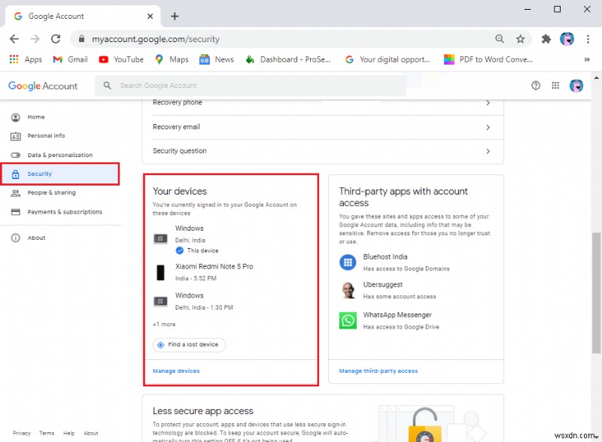This screenshot has height=442, width=602.
Task: Open your Google profile avatar
Action: [x=576, y=85]
